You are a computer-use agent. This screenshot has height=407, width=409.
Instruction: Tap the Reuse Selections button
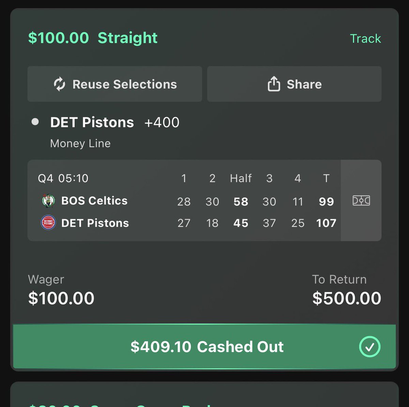[x=115, y=84]
